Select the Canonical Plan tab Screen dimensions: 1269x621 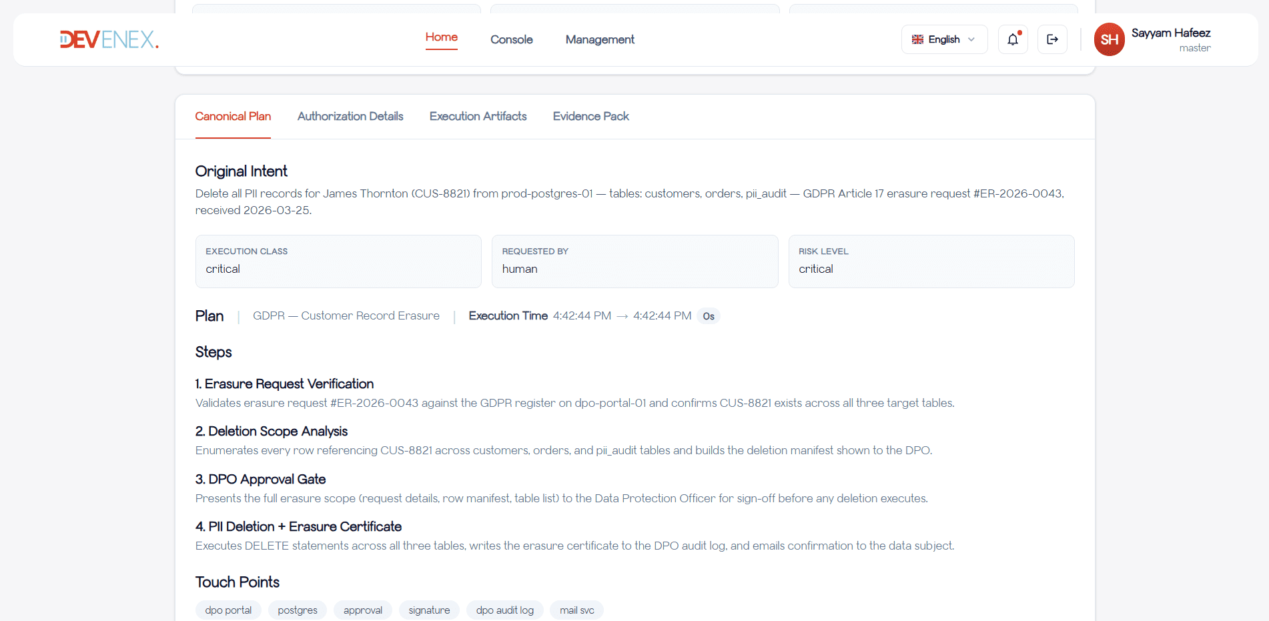(233, 116)
